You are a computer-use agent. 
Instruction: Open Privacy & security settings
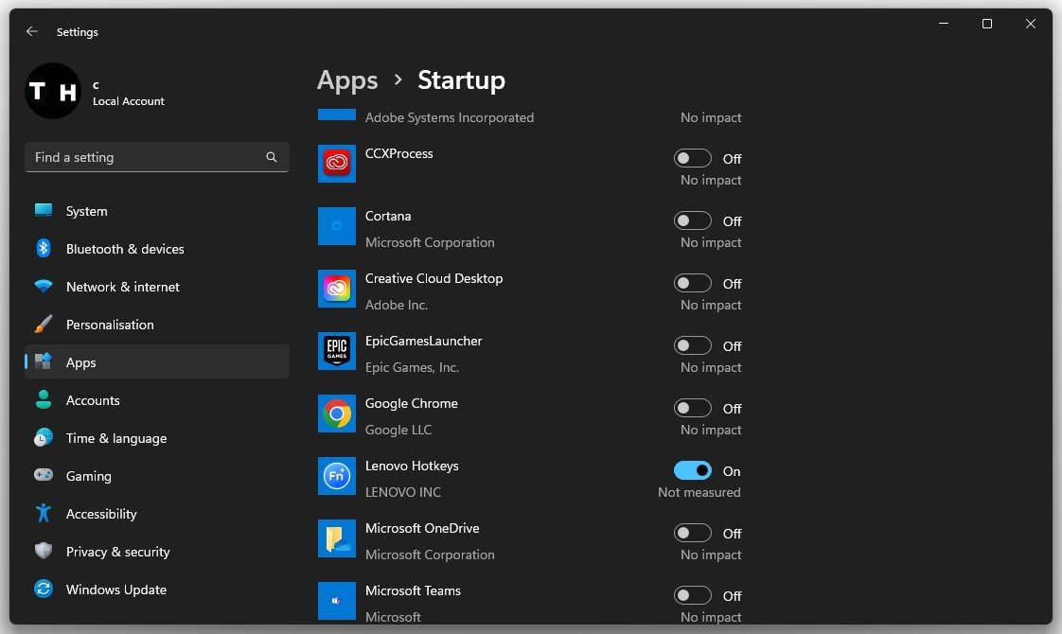pos(117,552)
